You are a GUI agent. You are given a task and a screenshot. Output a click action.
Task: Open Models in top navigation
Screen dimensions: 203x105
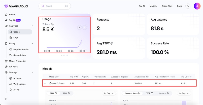[153, 6]
